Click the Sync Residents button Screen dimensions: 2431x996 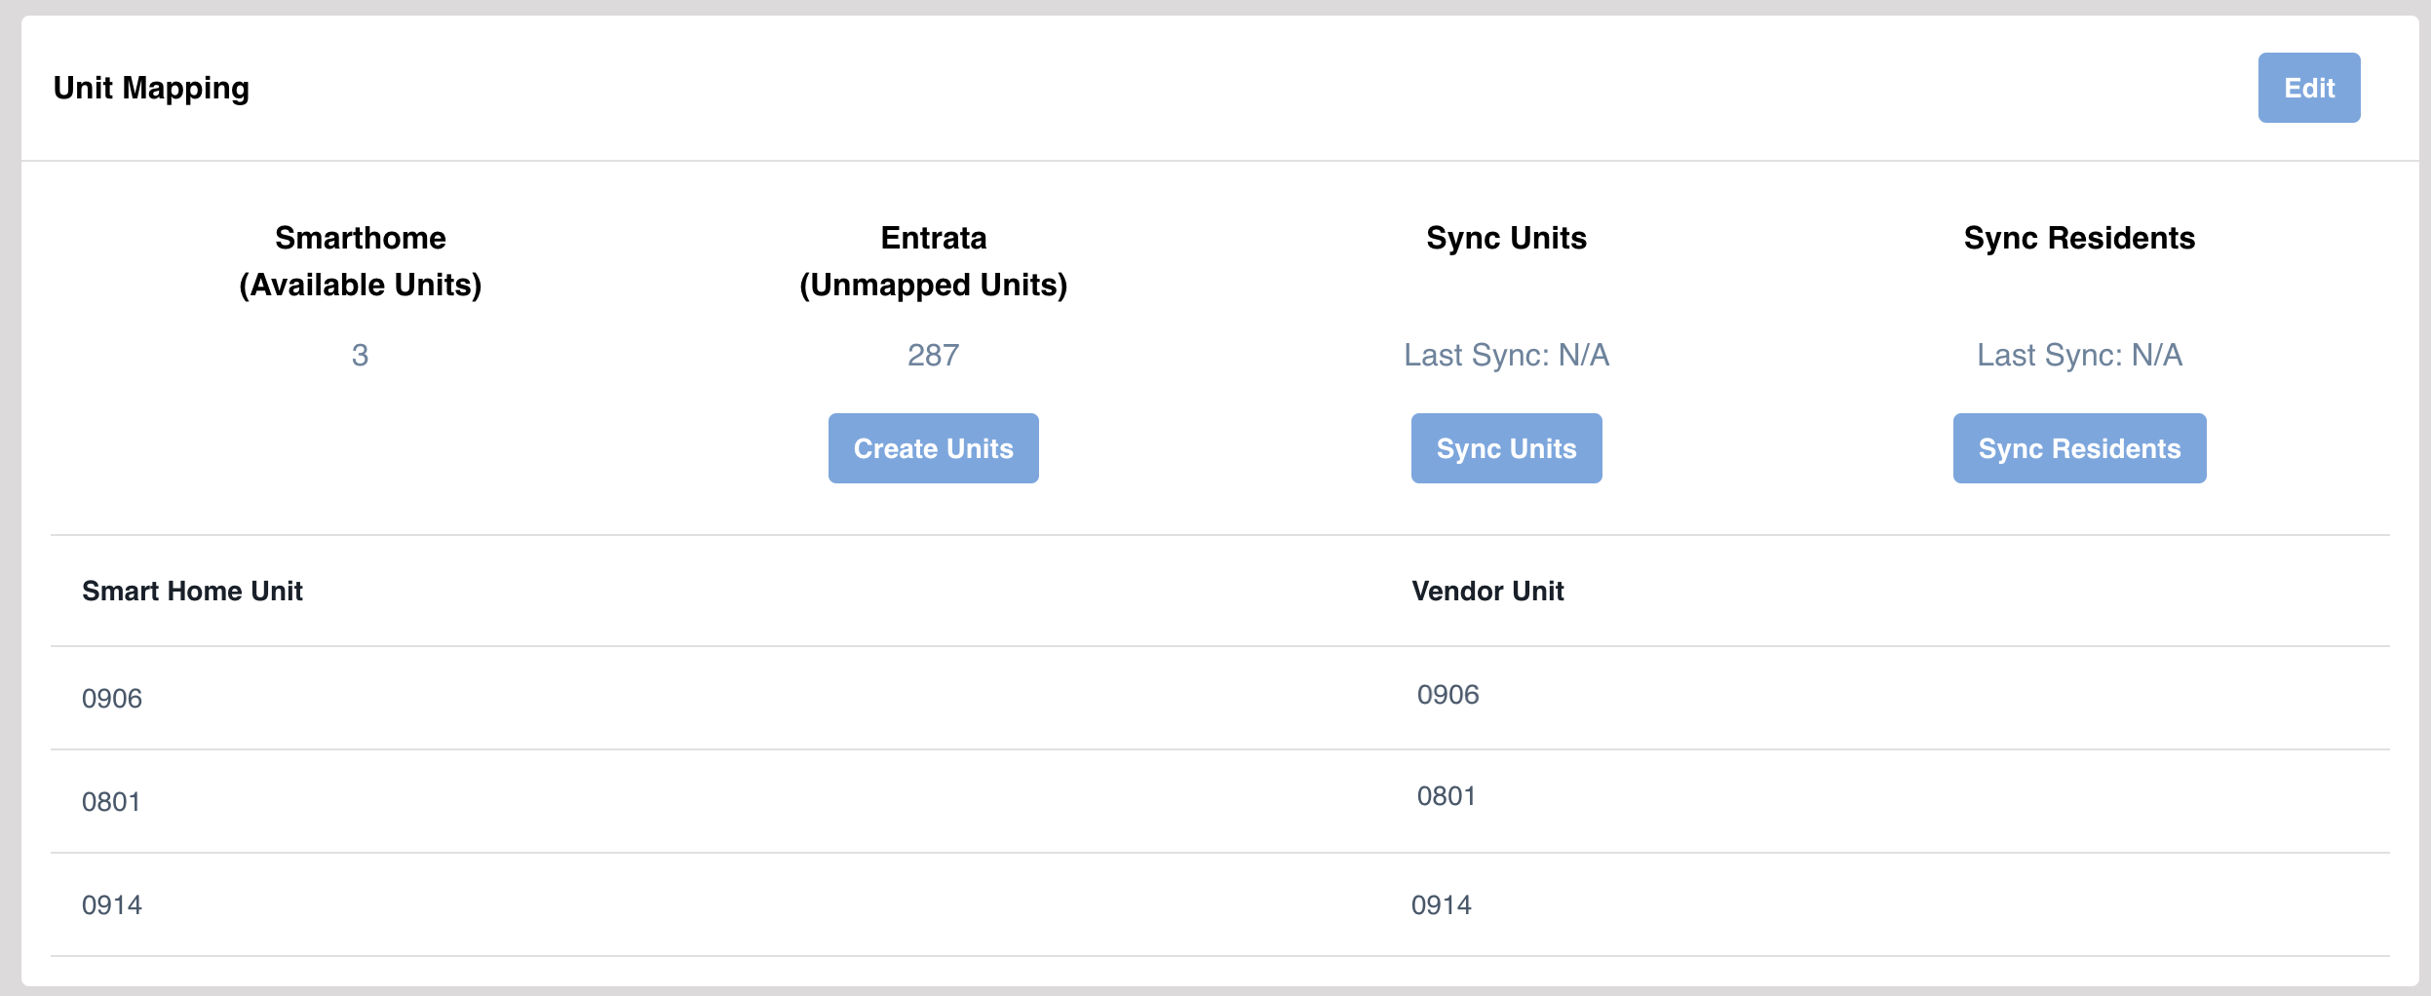[x=2079, y=448]
